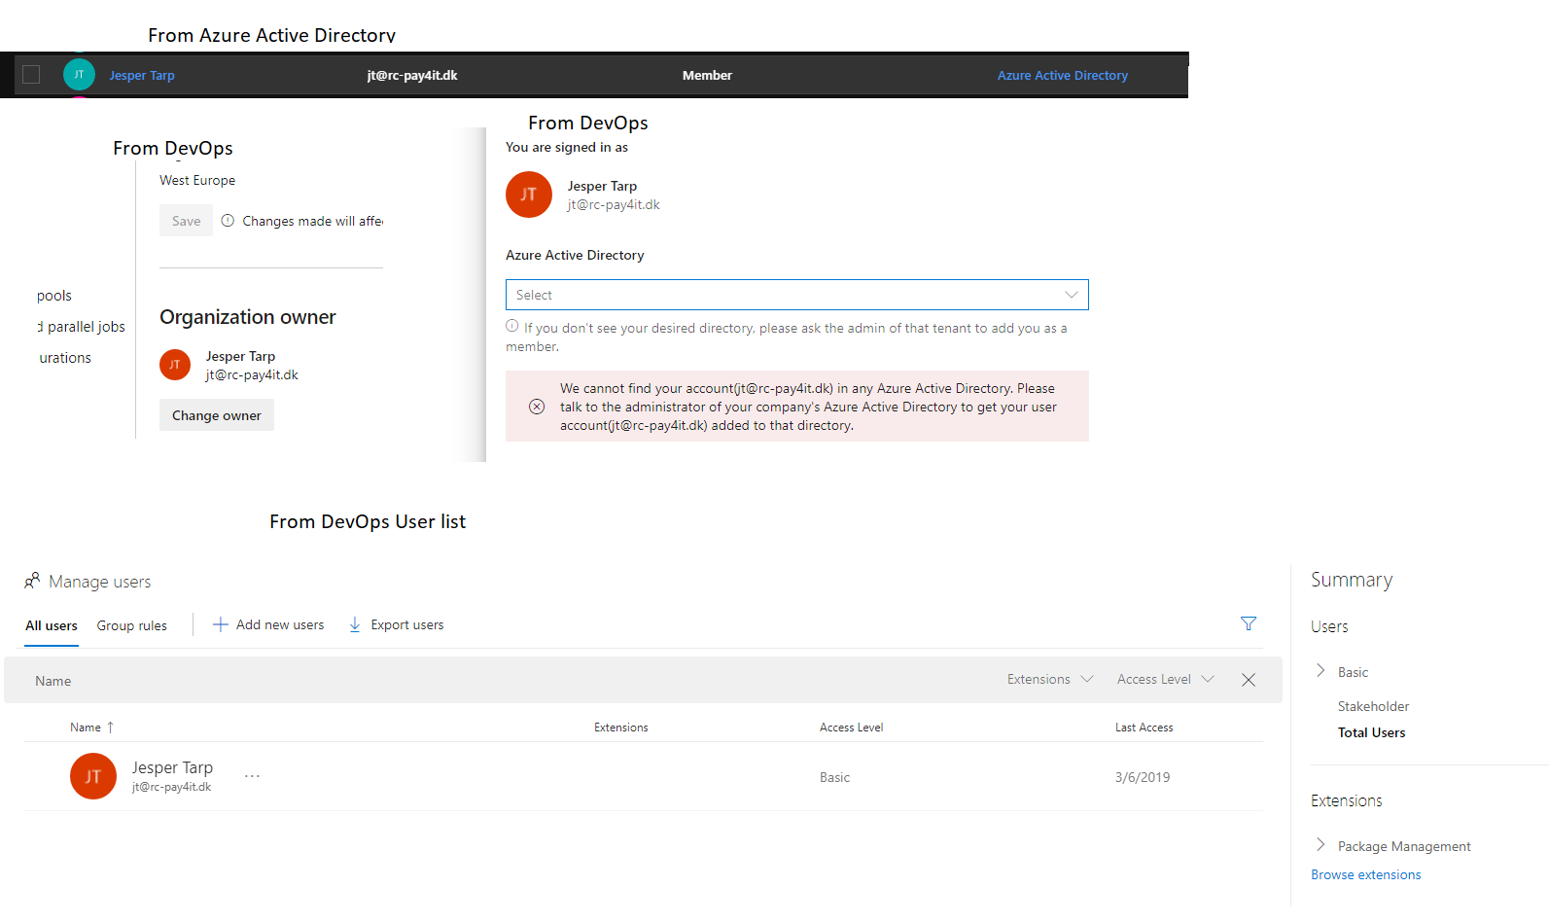Click the West Europe region text
The image size is (1549, 923).
click(197, 180)
